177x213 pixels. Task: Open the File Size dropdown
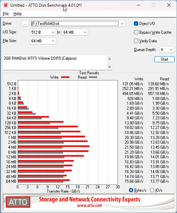tap(43, 41)
